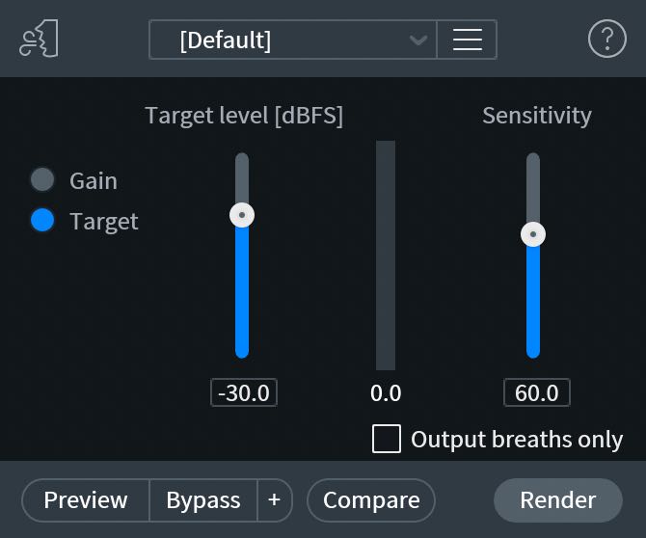
Task: Click the Target level slider upper track
Action: coord(242,175)
